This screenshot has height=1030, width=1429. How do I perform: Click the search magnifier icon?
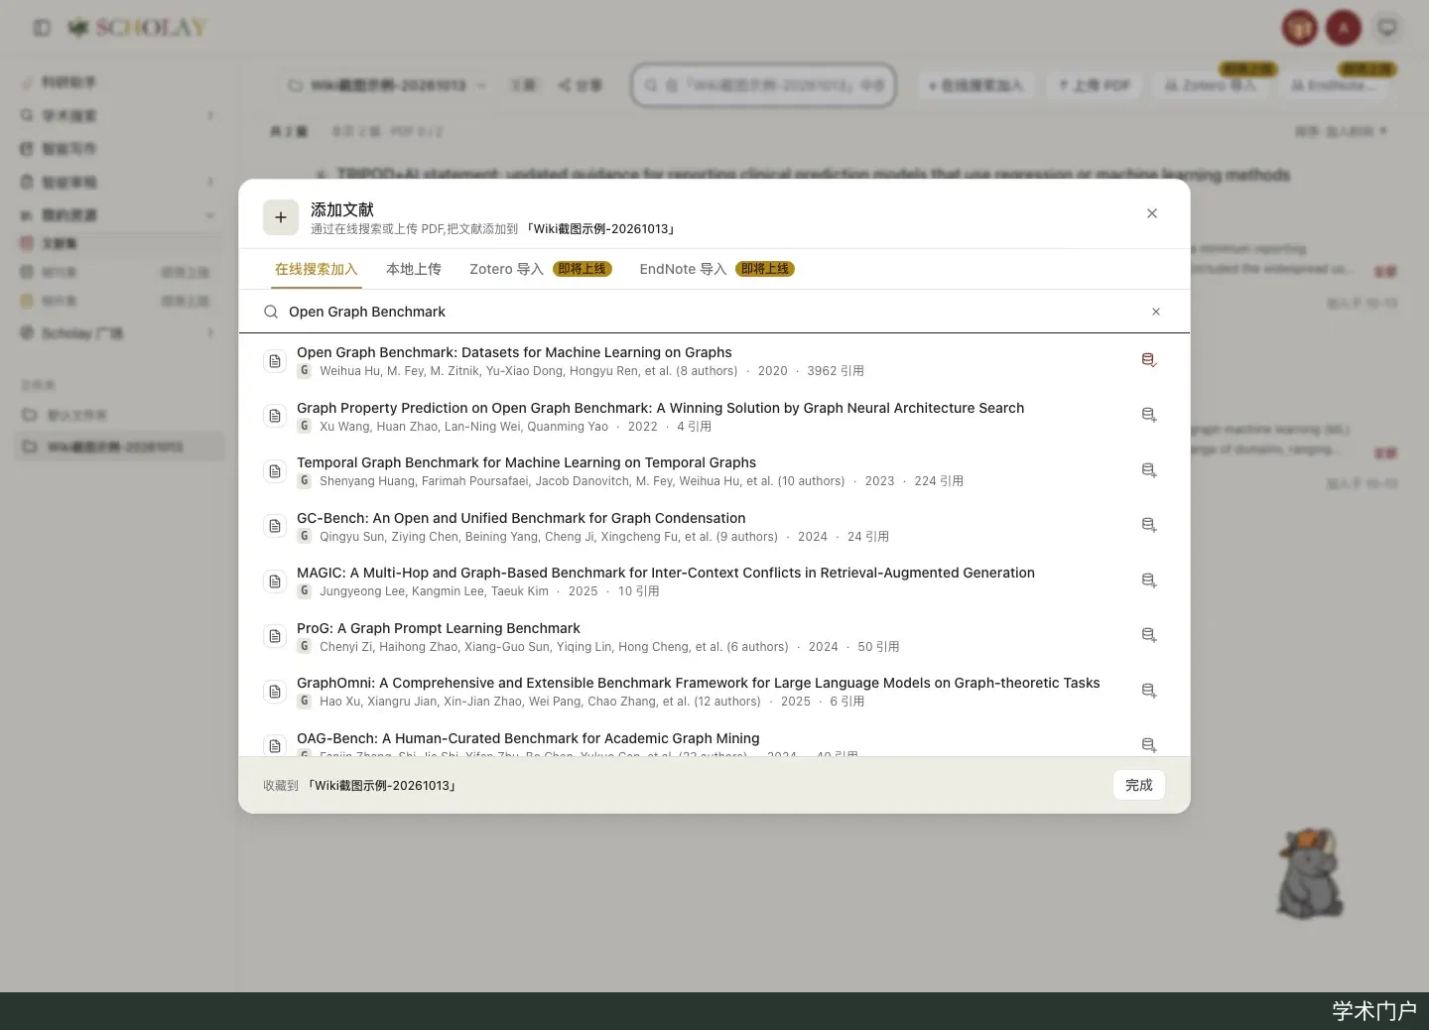click(271, 312)
